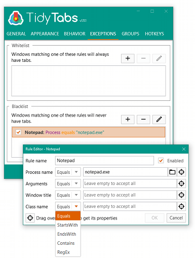Screen dimensions: 195x258
Task: Click crosshair picker beside Process name field
Action: tap(181, 172)
